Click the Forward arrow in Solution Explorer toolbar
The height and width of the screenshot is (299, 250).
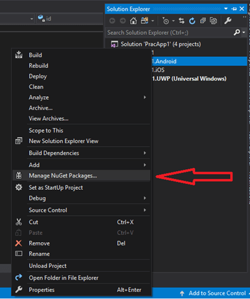[x=122, y=21]
